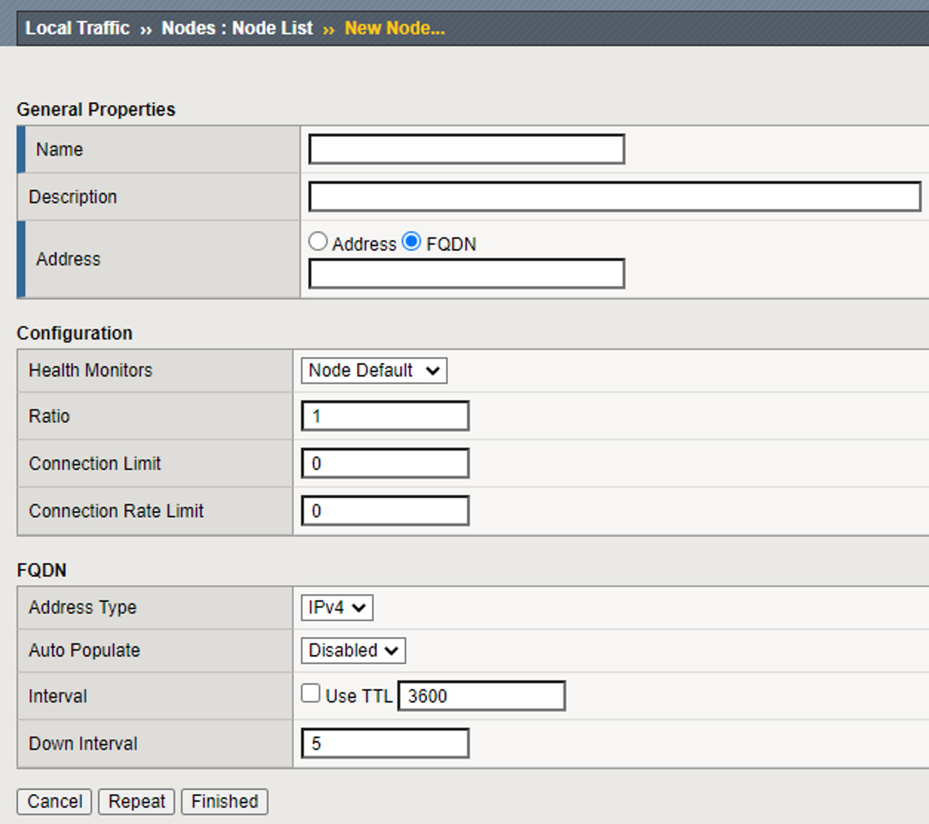Focus the Name text field
Image resolution: width=929 pixels, height=824 pixels.
pyautogui.click(x=466, y=150)
